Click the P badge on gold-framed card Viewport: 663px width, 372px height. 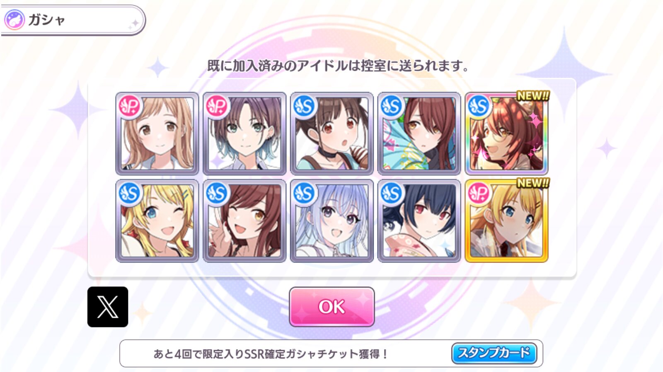click(480, 193)
